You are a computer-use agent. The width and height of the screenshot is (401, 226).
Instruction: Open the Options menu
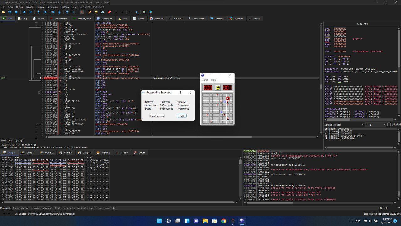click(65, 7)
